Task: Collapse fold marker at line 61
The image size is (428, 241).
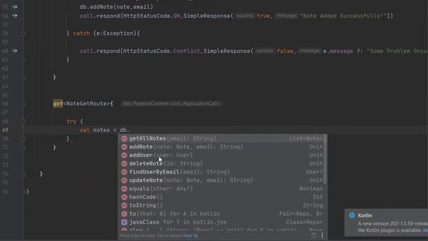Action: click(x=23, y=60)
